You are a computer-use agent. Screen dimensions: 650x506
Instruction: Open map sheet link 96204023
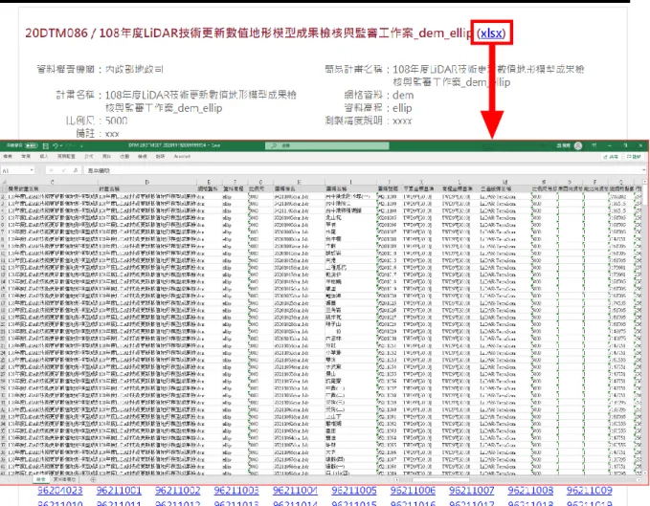point(60,491)
